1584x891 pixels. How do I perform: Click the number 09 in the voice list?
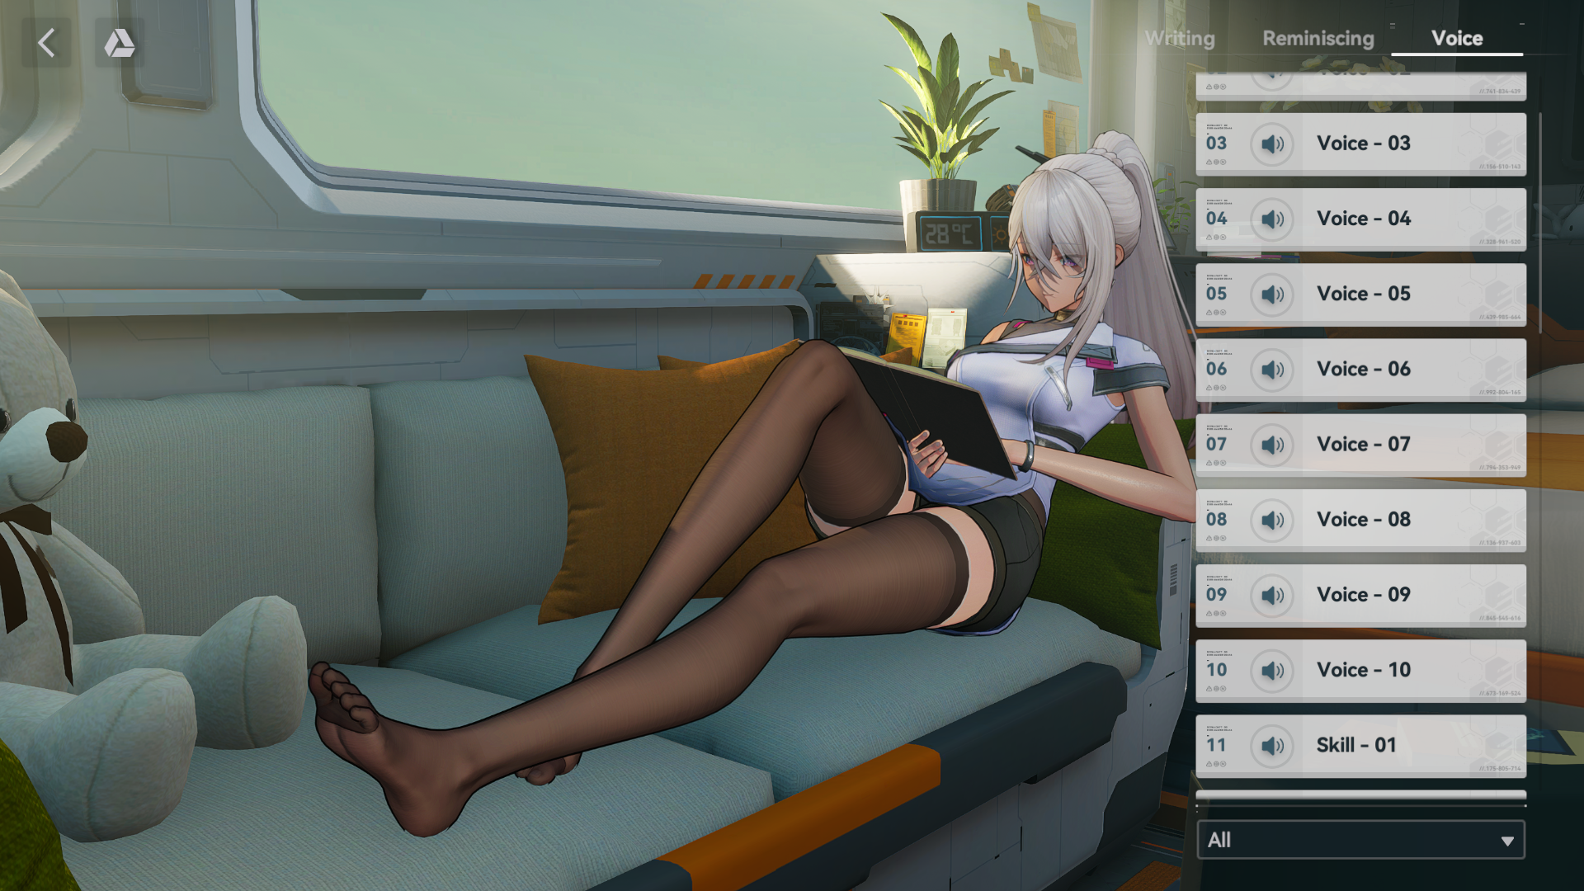[x=1216, y=595]
